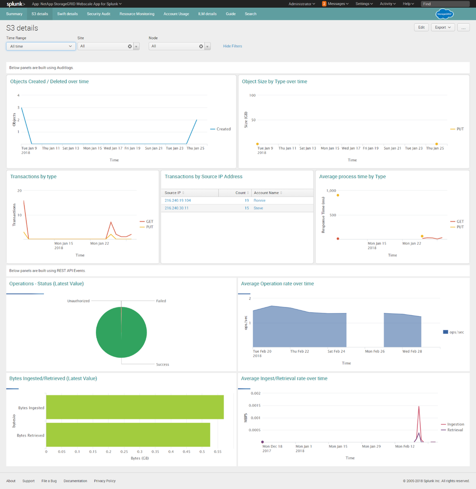Open the more actions ellipsis button
Viewport: 476px width, 489px height.
click(x=463, y=27)
